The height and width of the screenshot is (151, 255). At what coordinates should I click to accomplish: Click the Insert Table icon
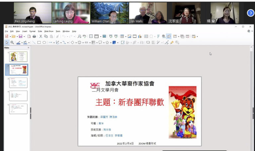[122, 36]
